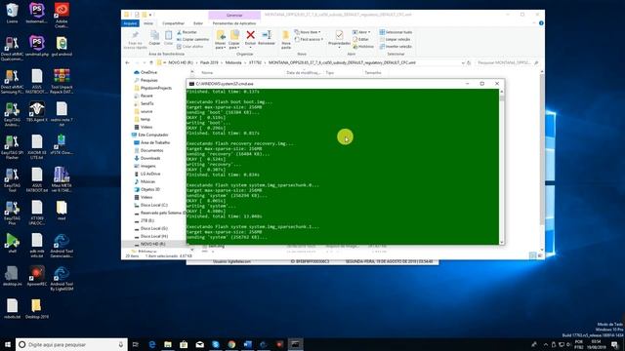Click address bar history dropdown arrow

click(x=463, y=62)
